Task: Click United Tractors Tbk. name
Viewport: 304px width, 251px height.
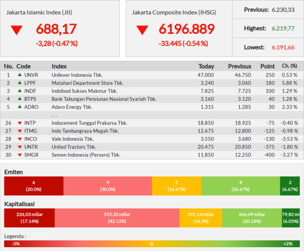Action: click(x=74, y=147)
